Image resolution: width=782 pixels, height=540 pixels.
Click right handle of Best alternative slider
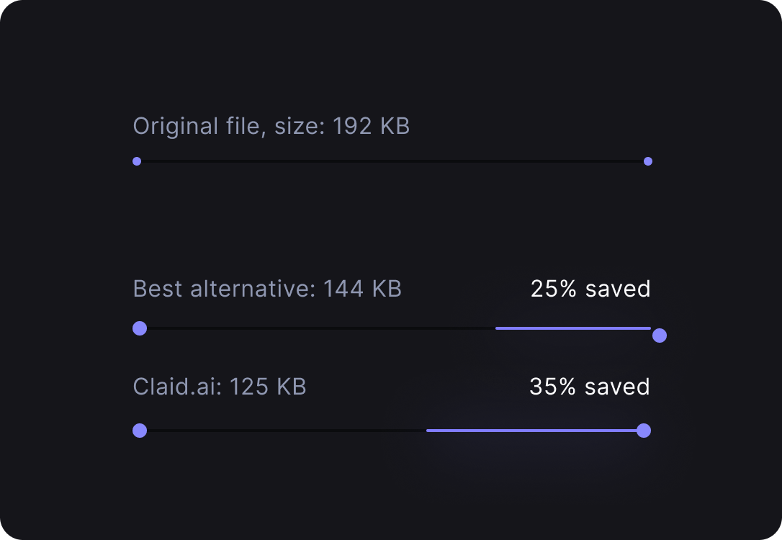point(660,336)
